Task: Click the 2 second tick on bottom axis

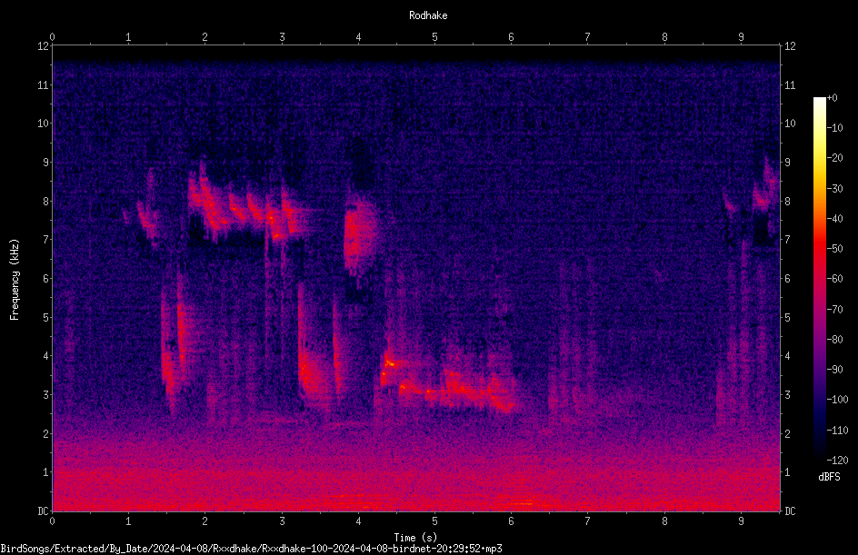Action: coord(205,521)
